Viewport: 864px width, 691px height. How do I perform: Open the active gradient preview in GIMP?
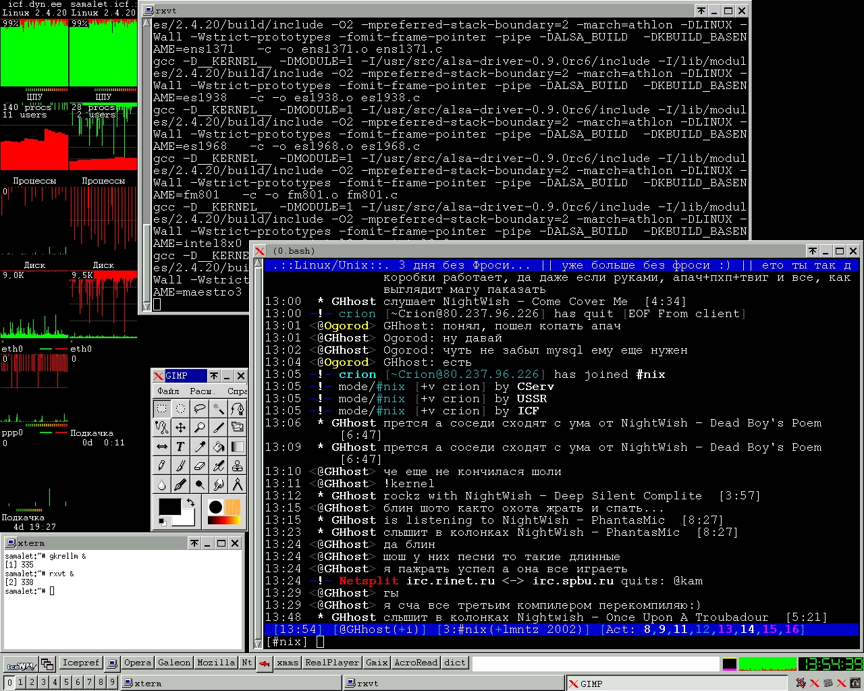click(x=223, y=520)
